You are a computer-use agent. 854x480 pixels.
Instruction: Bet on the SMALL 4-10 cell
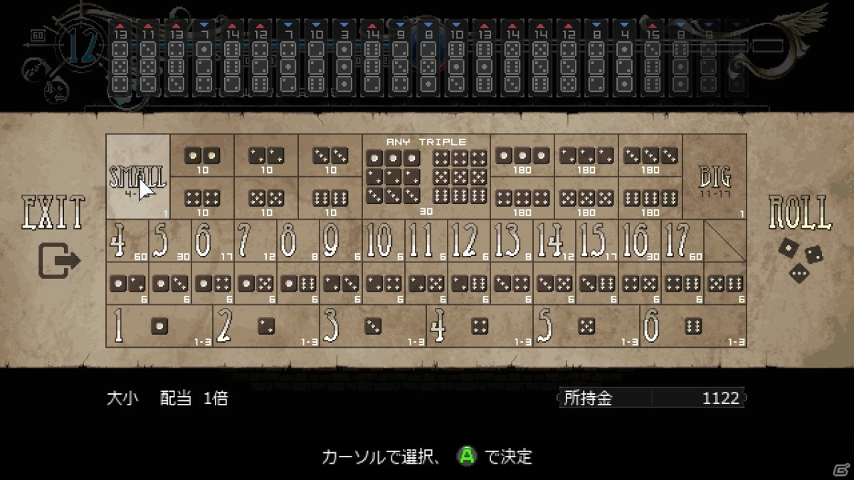pyautogui.click(x=138, y=176)
